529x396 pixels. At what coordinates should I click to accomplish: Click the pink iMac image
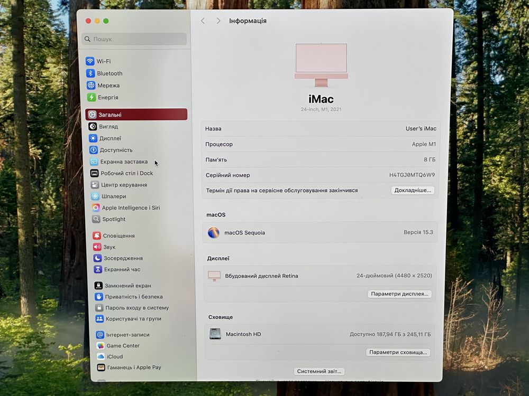pos(321,64)
